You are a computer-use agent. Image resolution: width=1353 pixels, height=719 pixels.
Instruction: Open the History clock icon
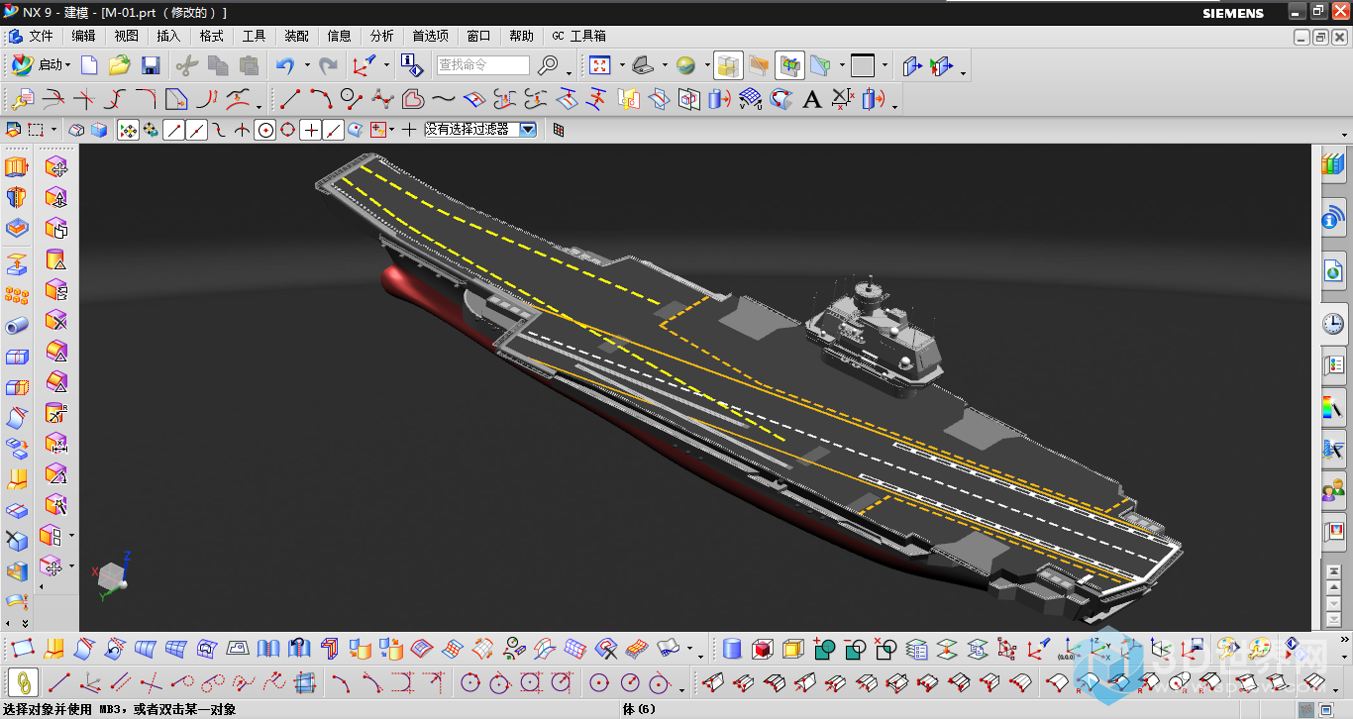[1333, 323]
